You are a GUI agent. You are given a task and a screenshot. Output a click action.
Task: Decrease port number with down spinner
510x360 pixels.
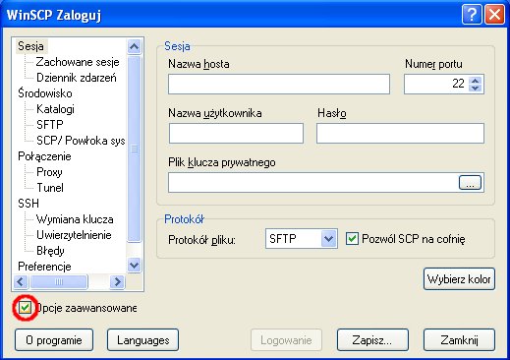(x=476, y=88)
